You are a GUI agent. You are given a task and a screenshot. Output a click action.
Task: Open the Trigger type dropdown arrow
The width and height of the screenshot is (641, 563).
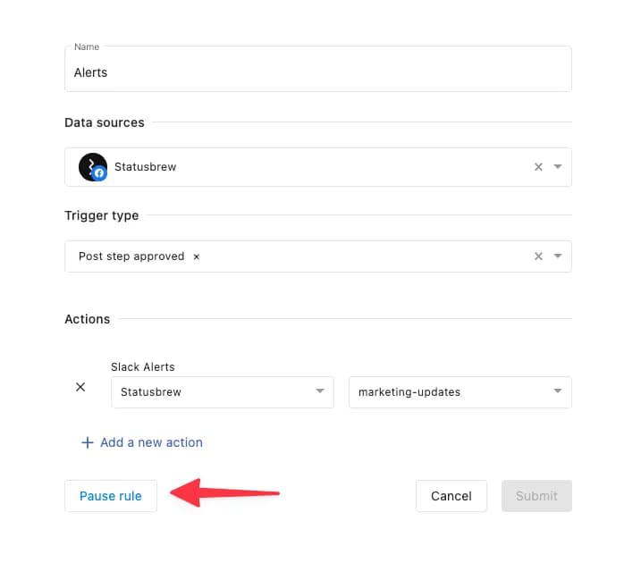[x=558, y=256]
